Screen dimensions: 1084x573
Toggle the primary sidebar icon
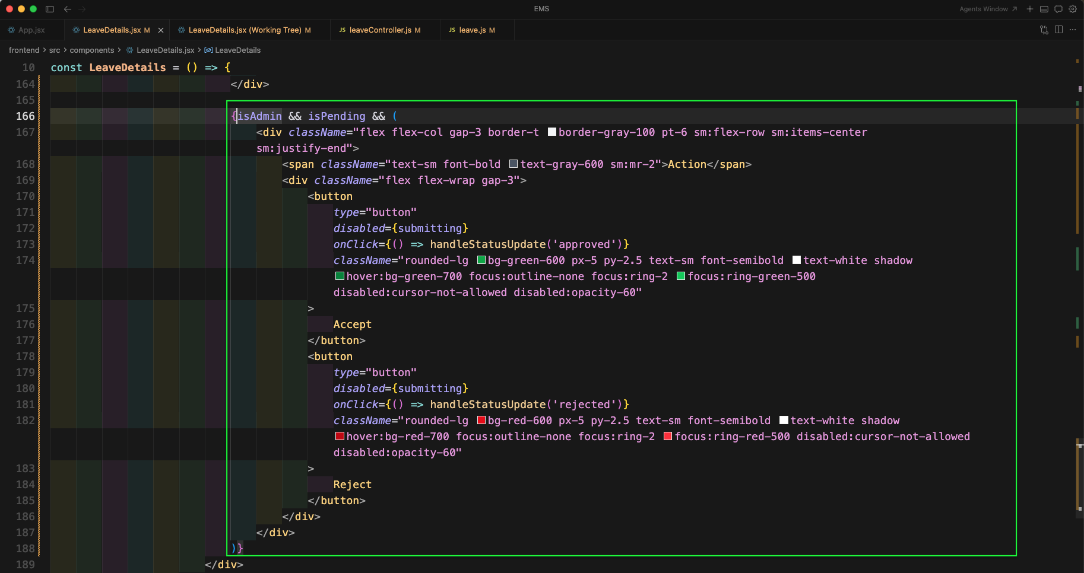[50, 9]
